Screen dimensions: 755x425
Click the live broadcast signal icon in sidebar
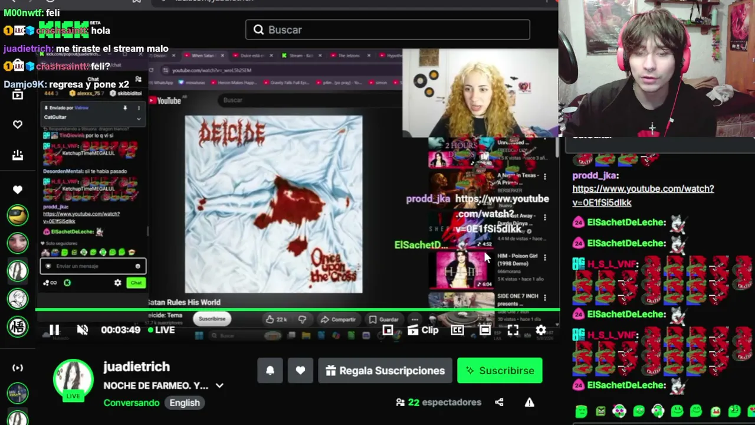click(x=18, y=368)
